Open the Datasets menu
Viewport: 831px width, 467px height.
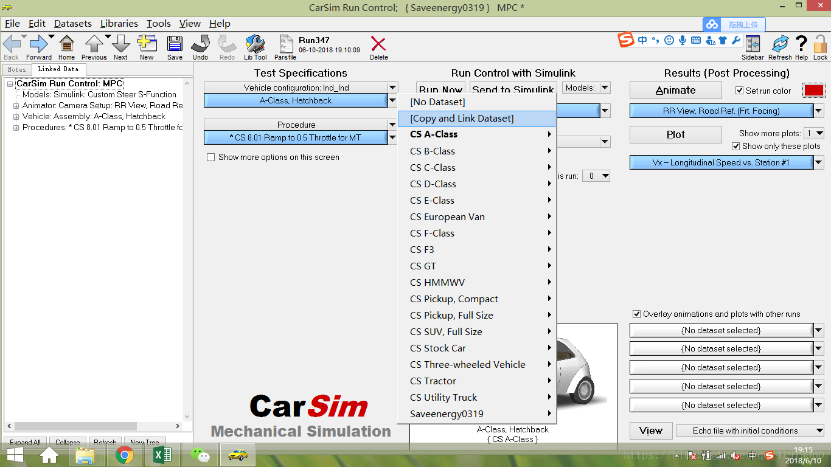coord(73,23)
